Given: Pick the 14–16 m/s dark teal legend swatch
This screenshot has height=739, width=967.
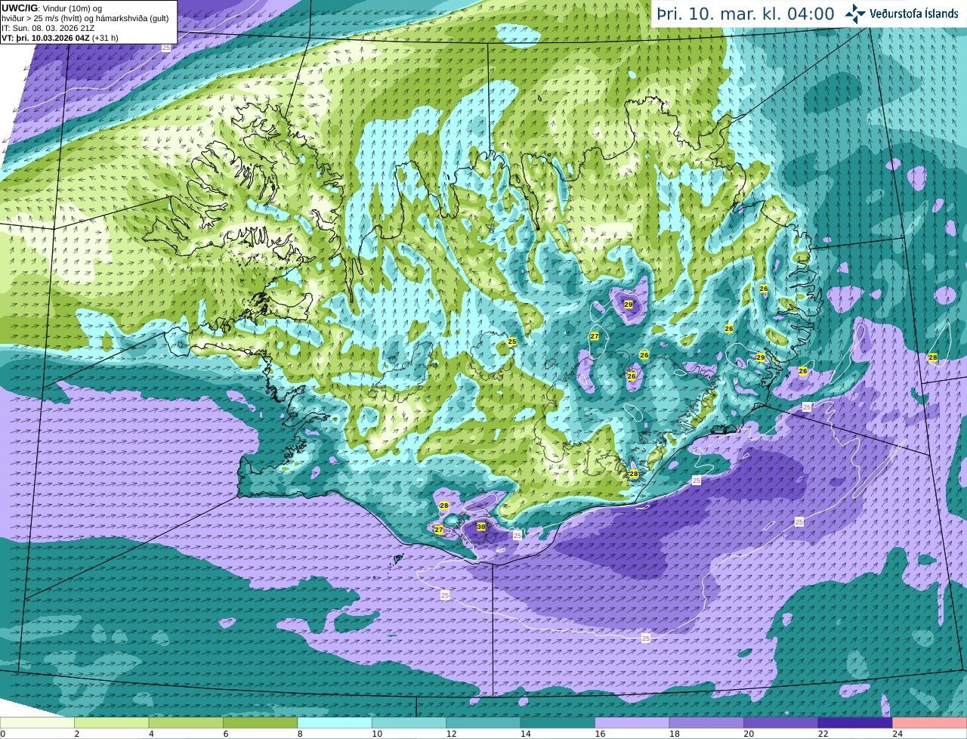Looking at the screenshot, I should (x=558, y=722).
